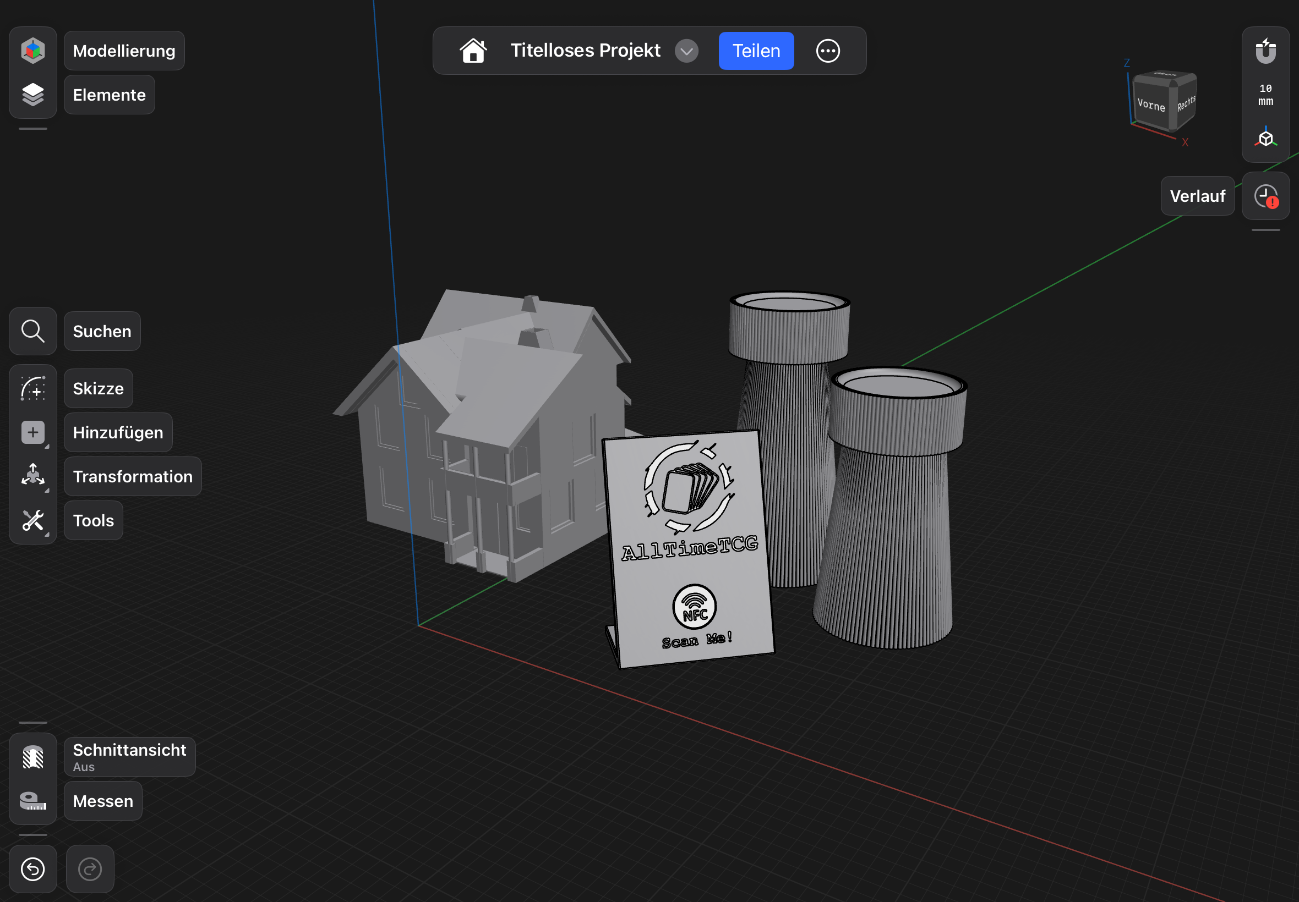
Task: Toggle the Schnittansicht section view
Action: (33, 757)
